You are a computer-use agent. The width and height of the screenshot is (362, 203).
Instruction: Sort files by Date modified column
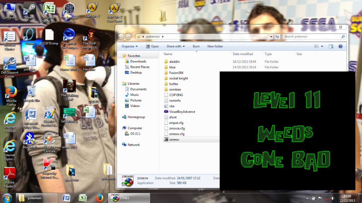[243, 54]
